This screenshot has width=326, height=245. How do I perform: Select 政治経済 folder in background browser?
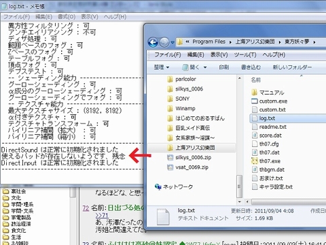pos(17,224)
